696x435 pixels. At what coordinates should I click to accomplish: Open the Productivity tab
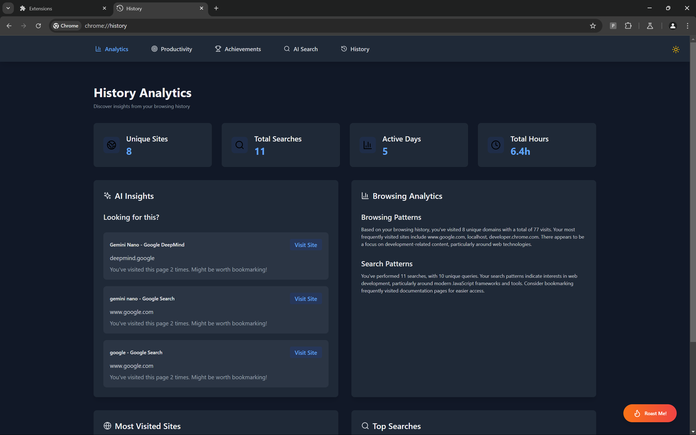click(x=172, y=49)
